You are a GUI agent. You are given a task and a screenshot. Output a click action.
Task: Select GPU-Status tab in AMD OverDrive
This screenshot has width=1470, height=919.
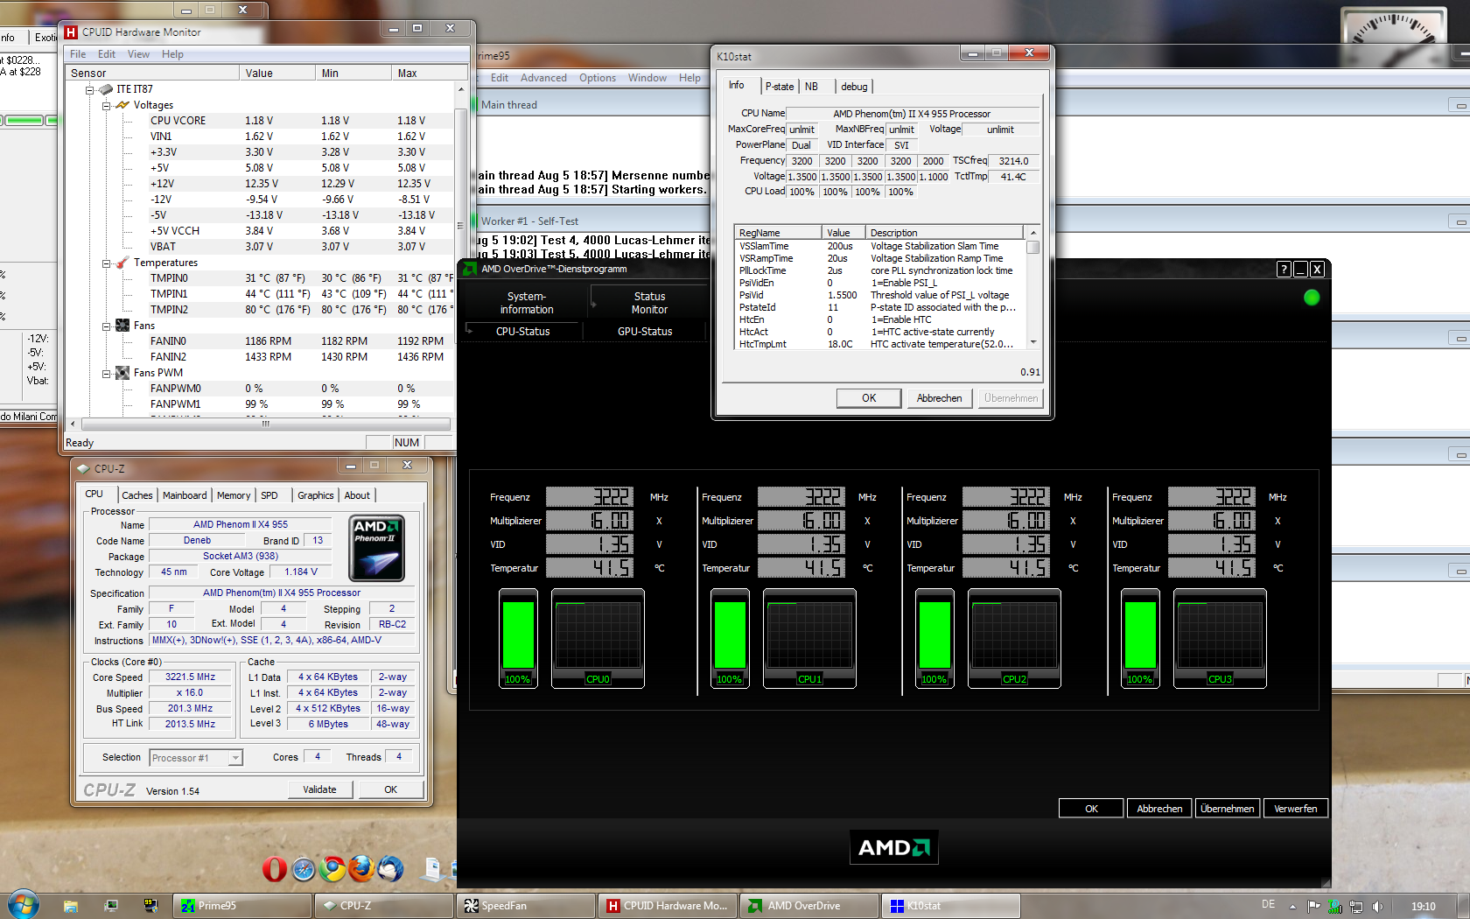point(645,332)
